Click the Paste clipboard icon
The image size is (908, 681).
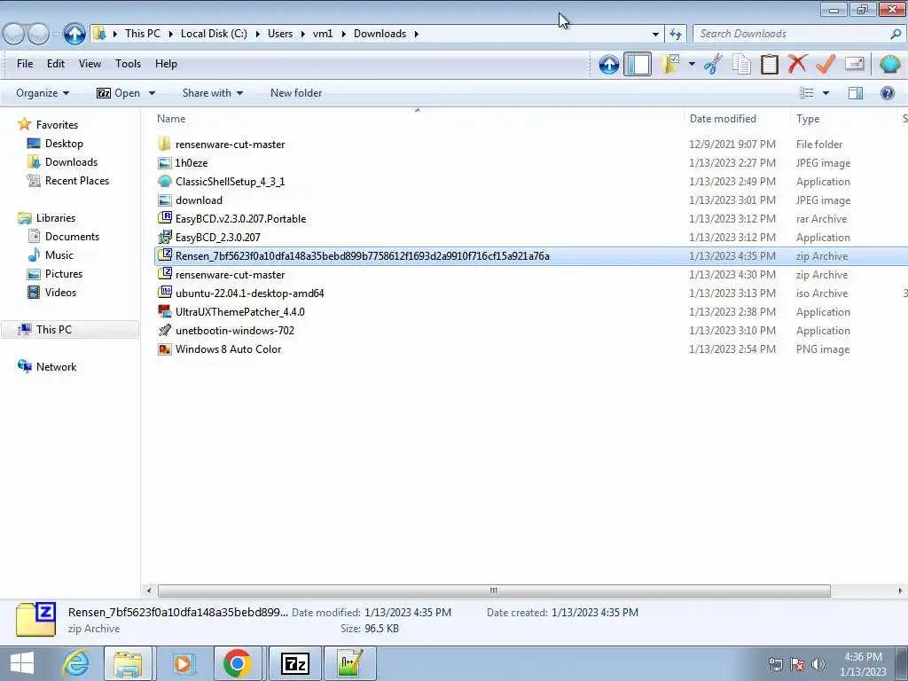tap(769, 64)
